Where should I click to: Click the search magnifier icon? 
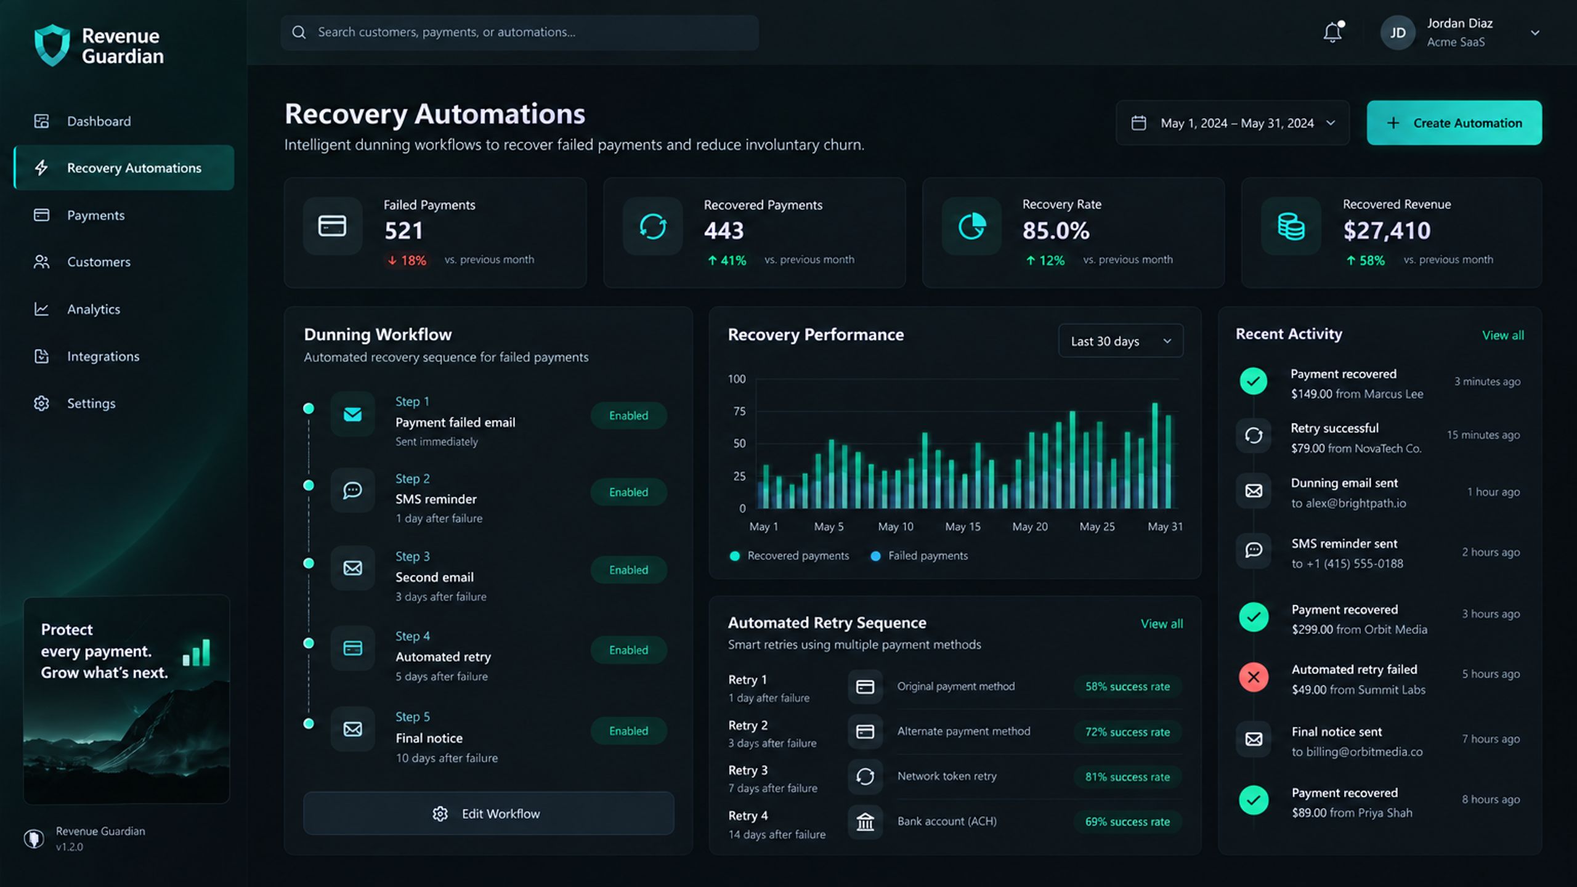pos(299,32)
